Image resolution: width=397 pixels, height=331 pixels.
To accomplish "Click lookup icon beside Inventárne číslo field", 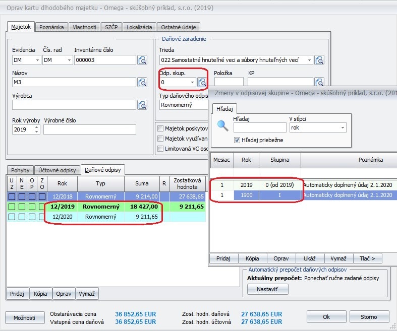I will [143, 60].
